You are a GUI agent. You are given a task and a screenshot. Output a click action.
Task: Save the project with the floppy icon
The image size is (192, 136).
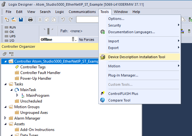(x=21, y=20)
